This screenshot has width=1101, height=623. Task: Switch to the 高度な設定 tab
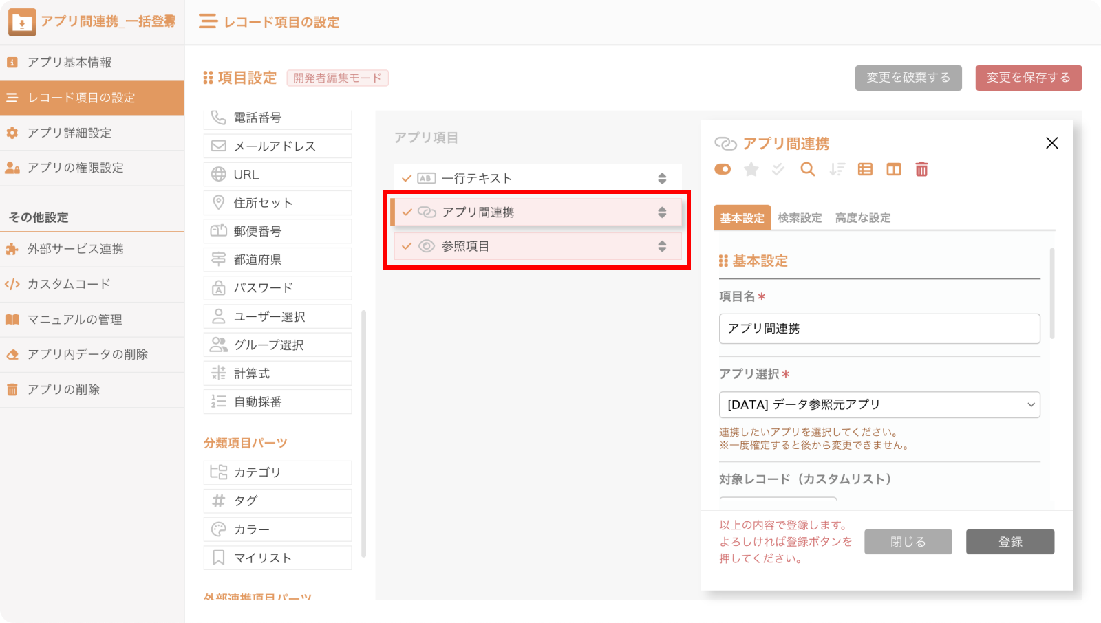[x=863, y=218]
